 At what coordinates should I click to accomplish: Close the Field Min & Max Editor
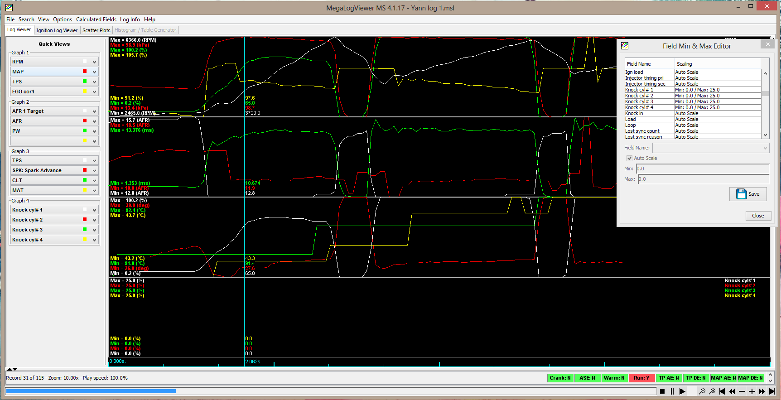pyautogui.click(x=758, y=216)
